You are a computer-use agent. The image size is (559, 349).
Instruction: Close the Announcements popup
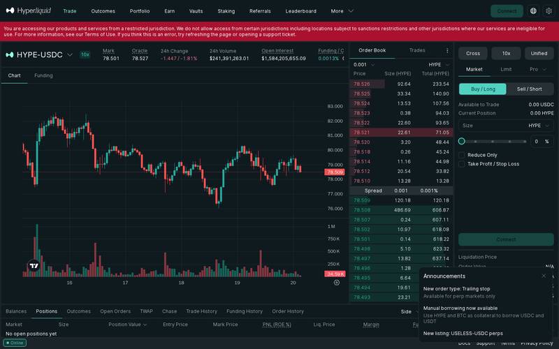[544, 276]
